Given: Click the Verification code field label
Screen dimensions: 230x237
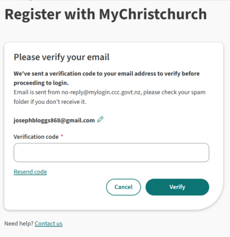Looking at the screenshot, I should tap(36, 137).
